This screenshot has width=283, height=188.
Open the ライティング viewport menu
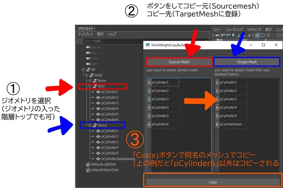tap(254, 30)
